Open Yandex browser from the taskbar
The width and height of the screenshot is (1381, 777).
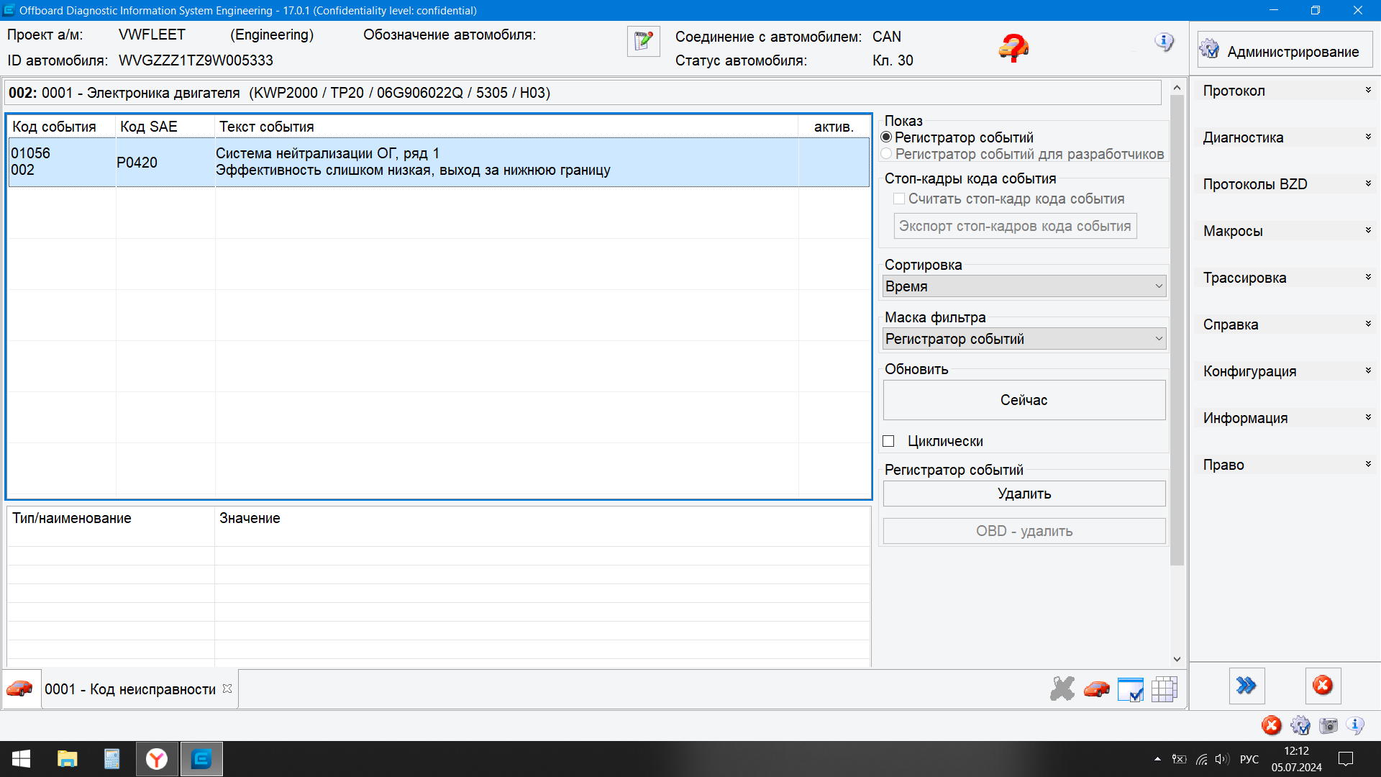157,759
